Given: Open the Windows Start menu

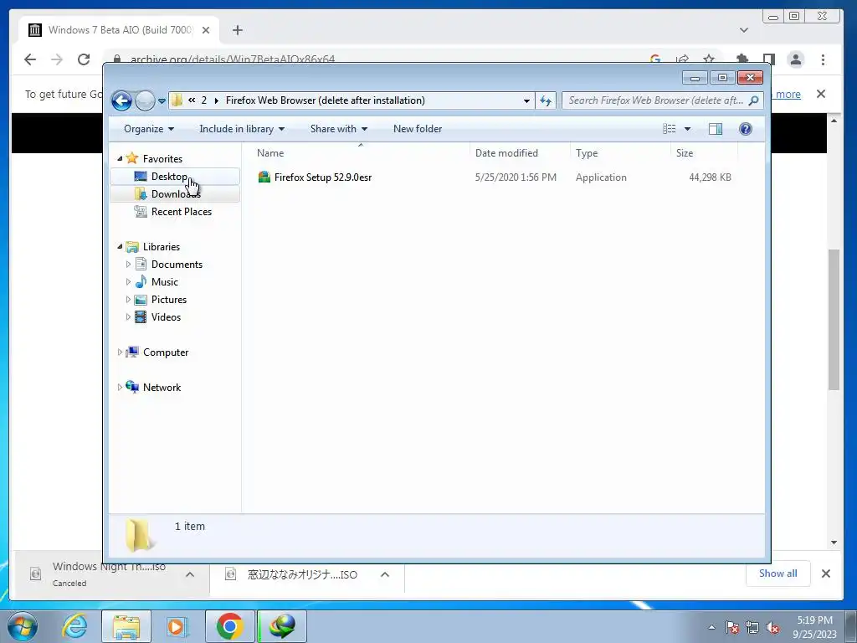Looking at the screenshot, I should (23, 626).
